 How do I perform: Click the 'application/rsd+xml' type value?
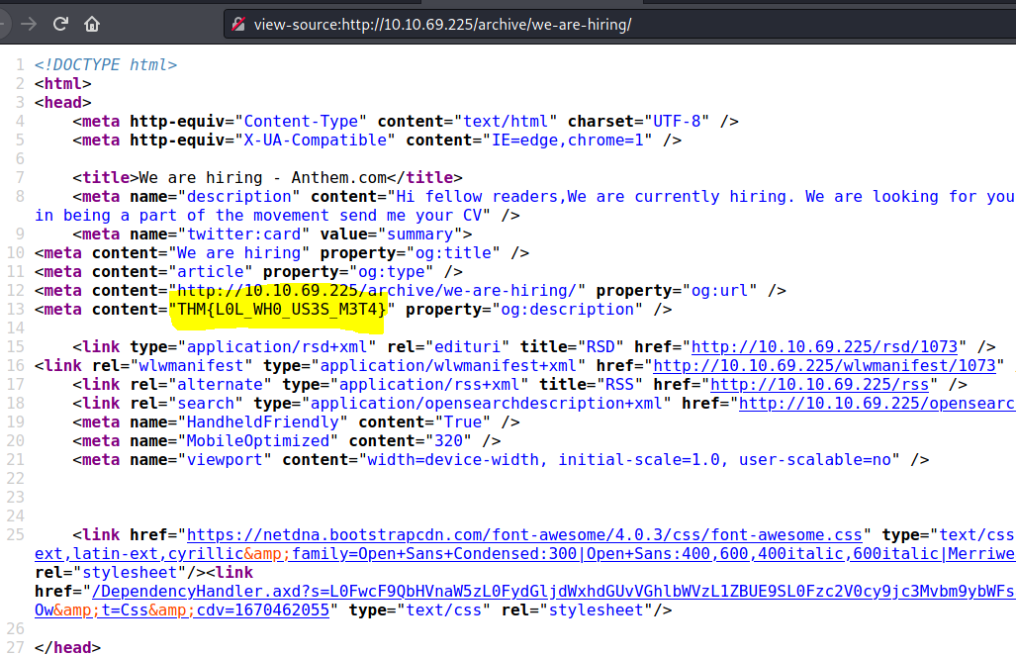277,346
